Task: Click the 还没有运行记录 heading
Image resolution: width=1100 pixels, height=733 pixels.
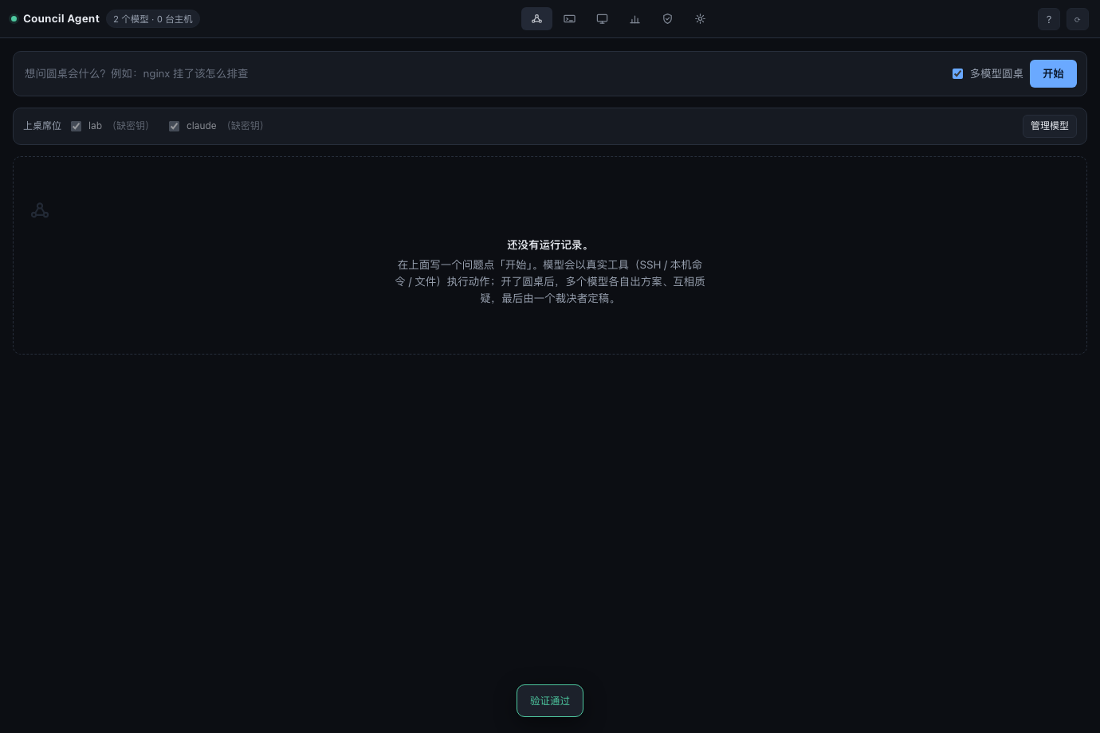Action: click(550, 245)
